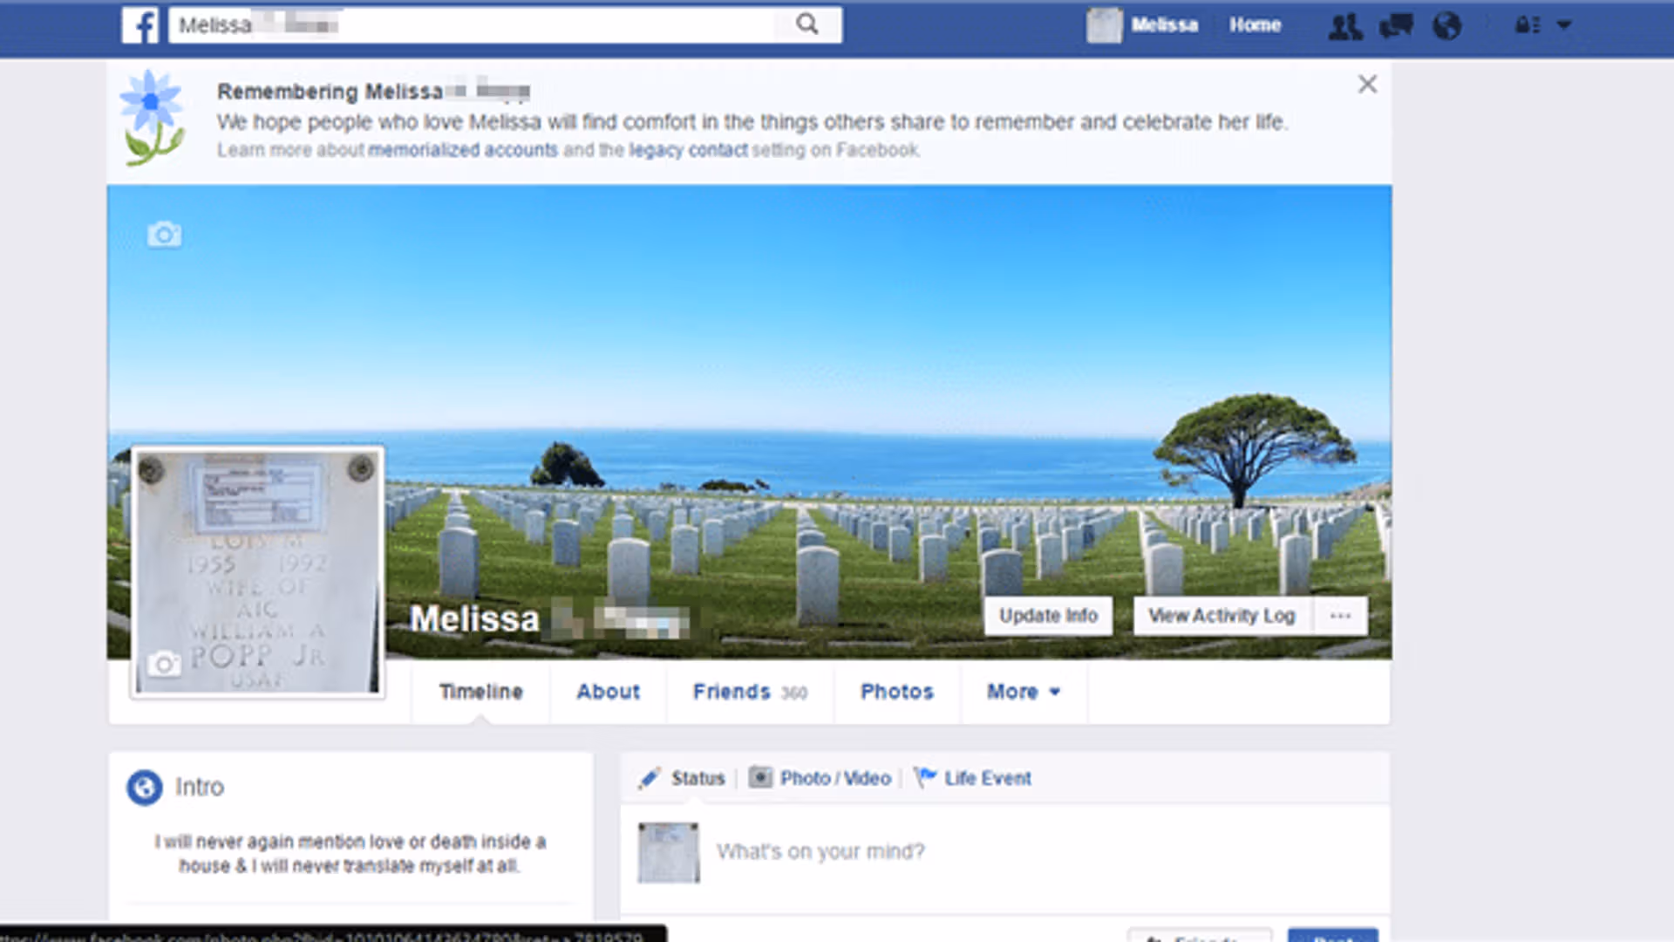Screen dimensions: 1674x942
Task: Click the Update Info button
Action: point(1048,616)
